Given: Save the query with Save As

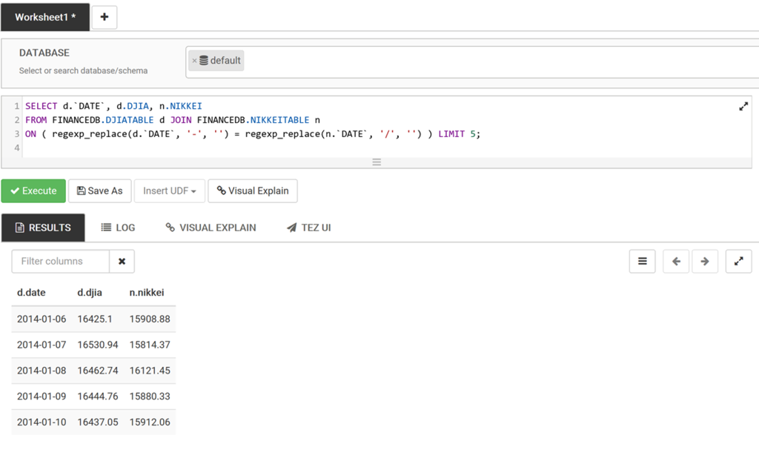Looking at the screenshot, I should pyautogui.click(x=100, y=190).
